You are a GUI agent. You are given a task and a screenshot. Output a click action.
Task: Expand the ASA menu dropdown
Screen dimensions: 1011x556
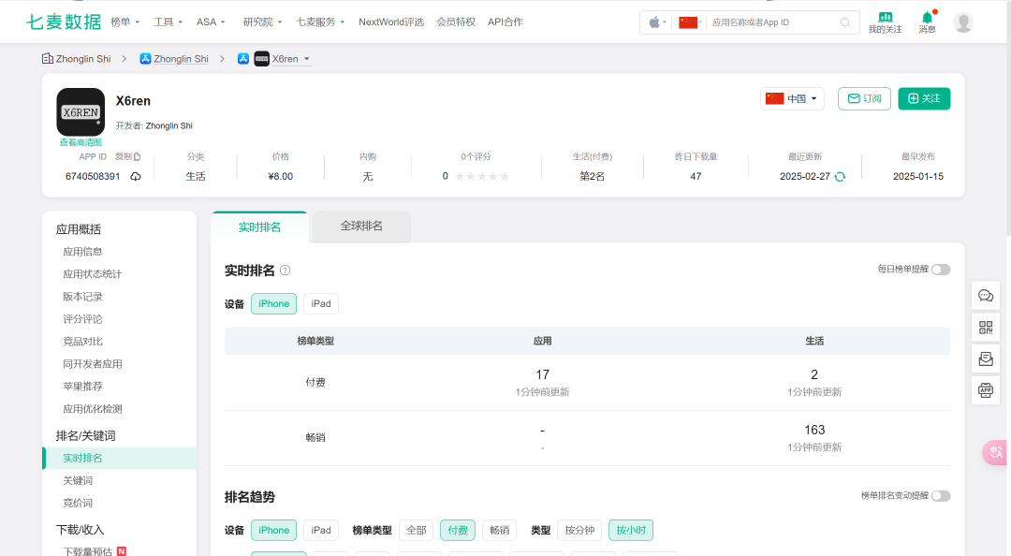(x=211, y=22)
